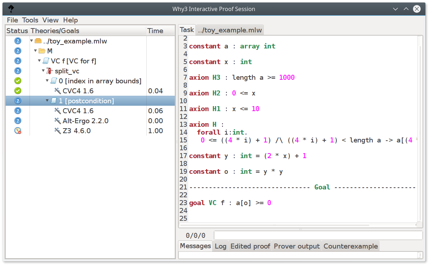Open the Log tab
Screen dimensions: 430x266
click(221, 246)
